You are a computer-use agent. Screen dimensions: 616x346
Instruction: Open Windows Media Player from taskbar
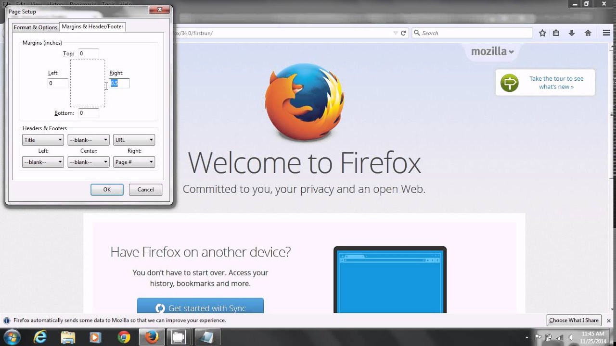pos(95,337)
